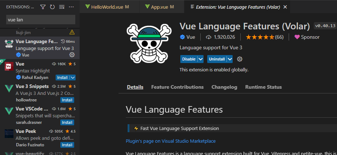Click the Rahul Kadyan verified badge

point(19,77)
